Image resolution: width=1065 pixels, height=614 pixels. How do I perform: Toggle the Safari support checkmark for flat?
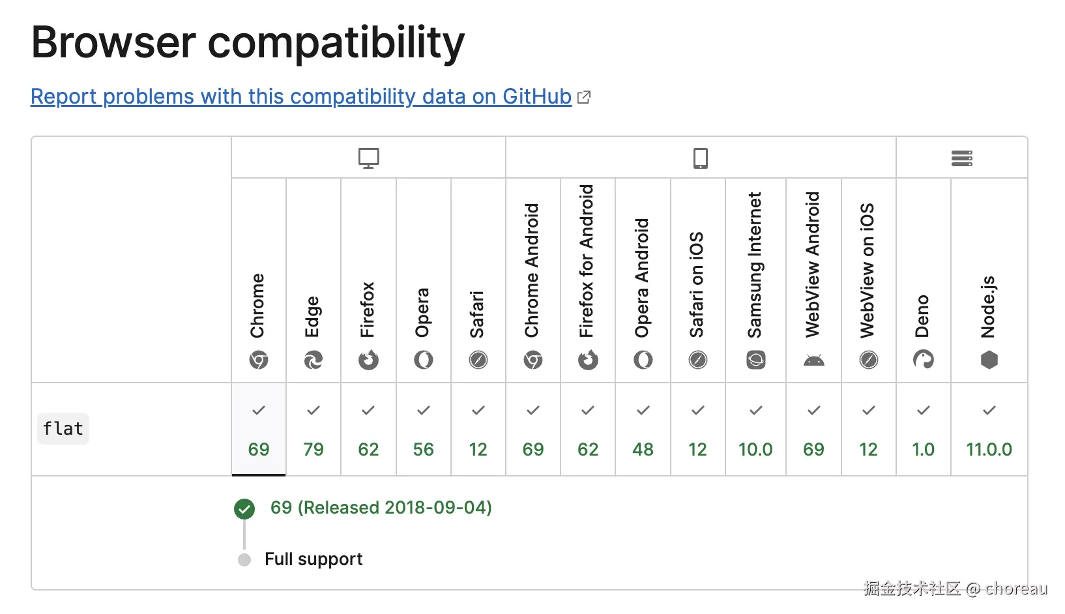(478, 411)
